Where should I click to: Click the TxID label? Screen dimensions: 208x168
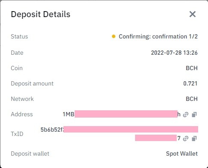[17, 134]
